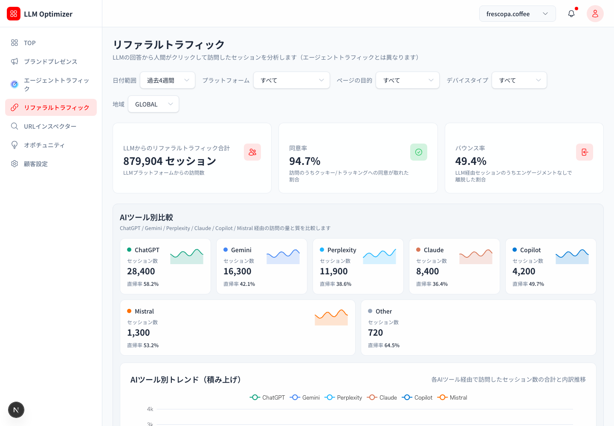Click the link icon for リファラルトラフィック

coord(14,107)
